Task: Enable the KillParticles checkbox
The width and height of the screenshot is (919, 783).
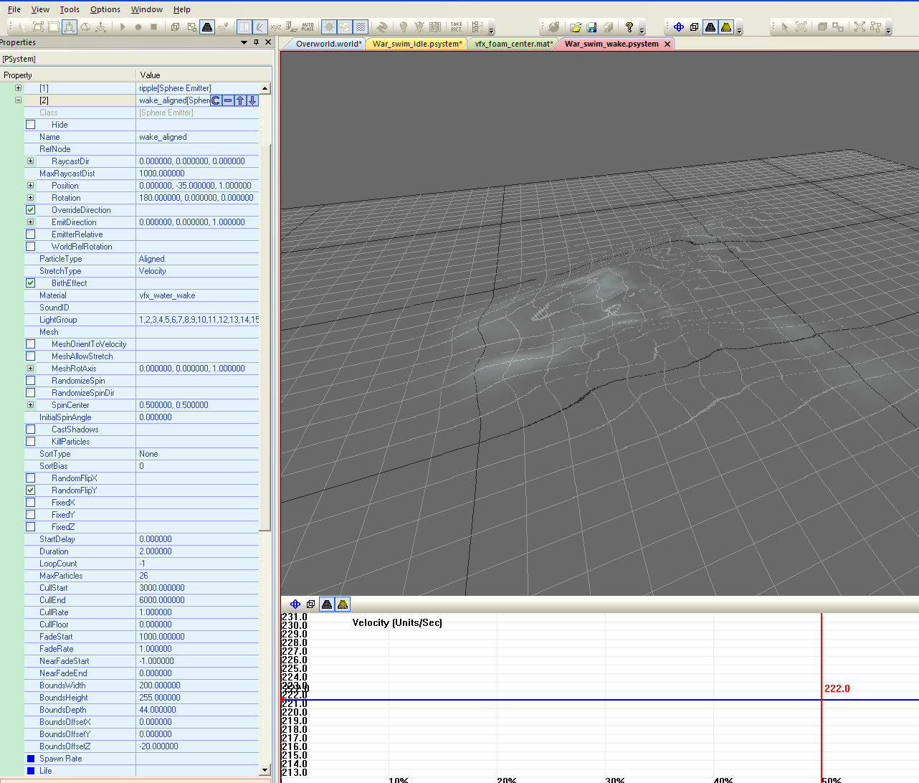Action: tap(31, 442)
